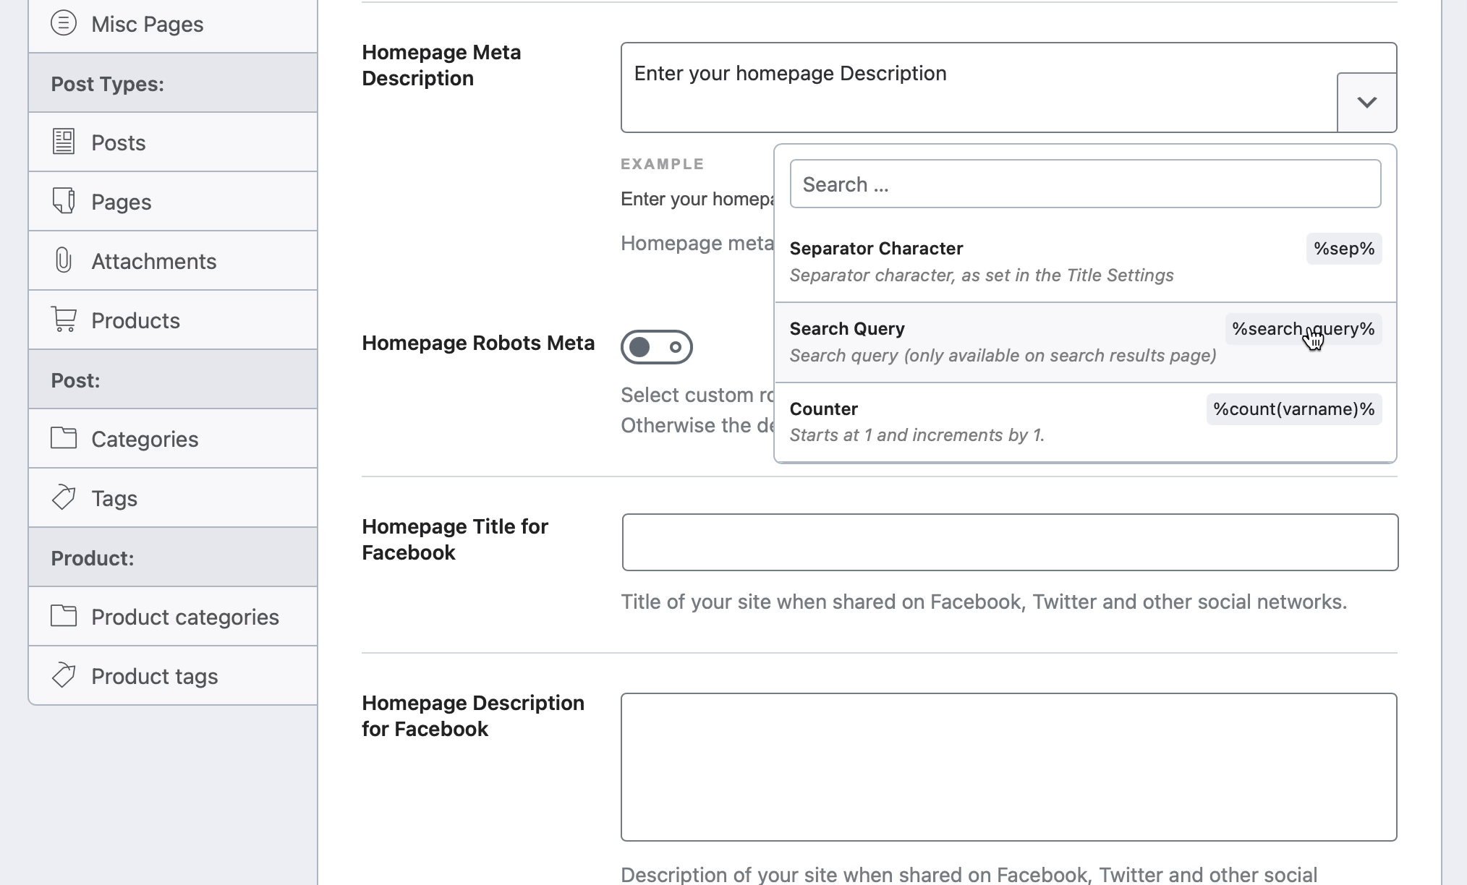Image resolution: width=1467 pixels, height=885 pixels.
Task: Collapse the variables dropdown chevron
Action: click(1366, 102)
